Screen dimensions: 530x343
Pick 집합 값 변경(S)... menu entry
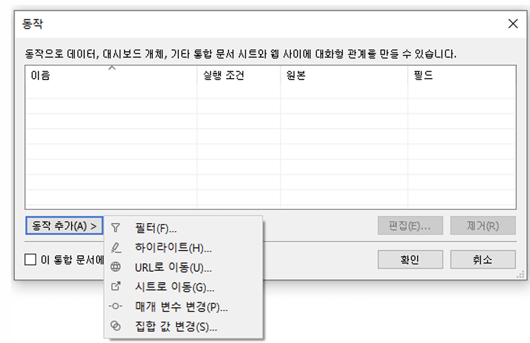pyautogui.click(x=183, y=326)
